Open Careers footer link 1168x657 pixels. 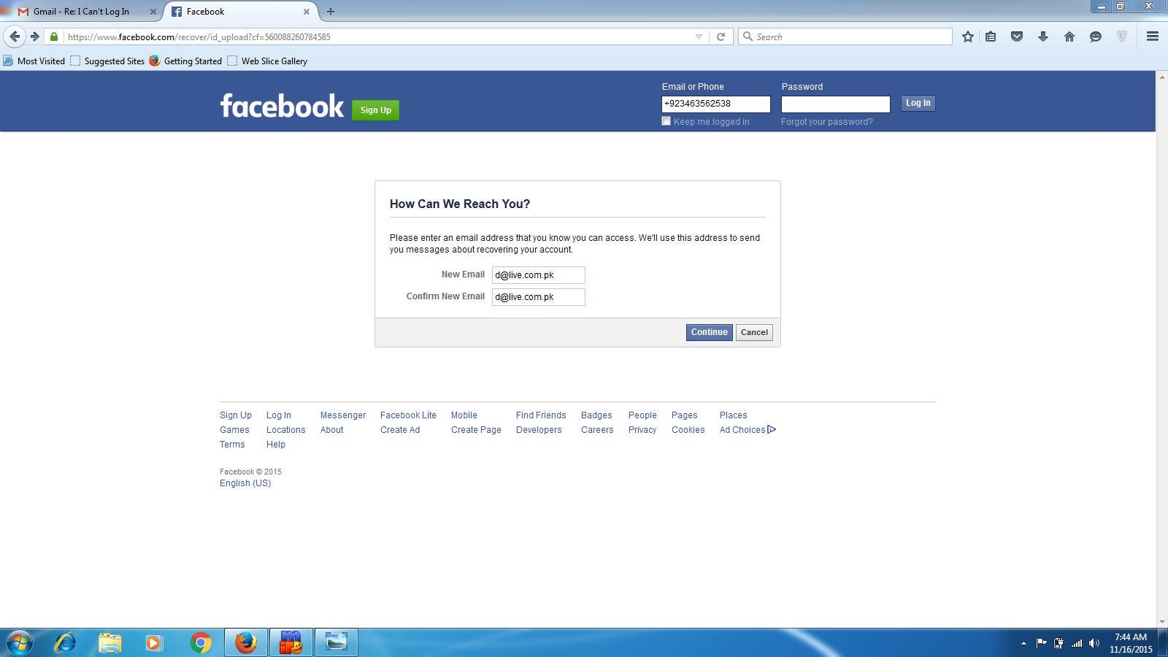pyautogui.click(x=597, y=430)
